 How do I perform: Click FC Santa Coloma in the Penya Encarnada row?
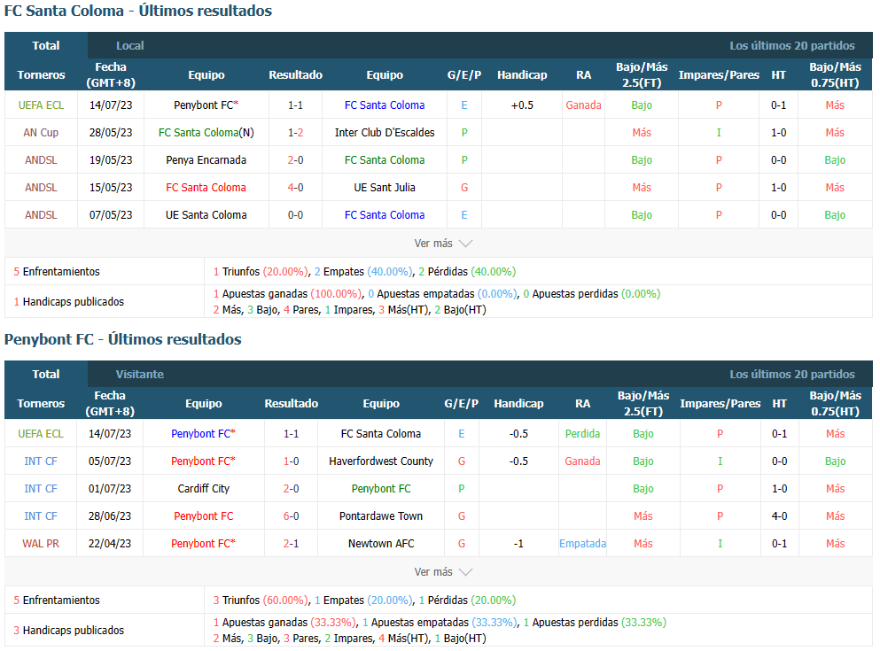click(x=385, y=159)
